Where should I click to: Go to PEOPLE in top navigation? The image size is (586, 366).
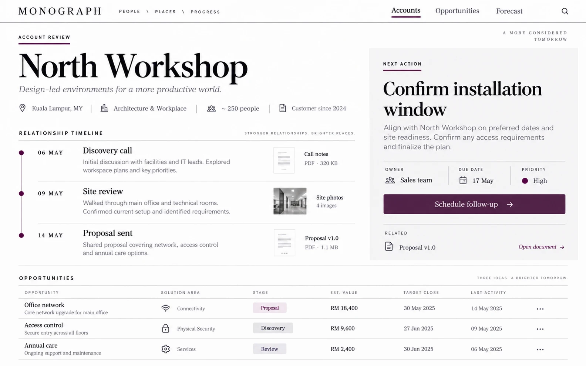pyautogui.click(x=129, y=11)
